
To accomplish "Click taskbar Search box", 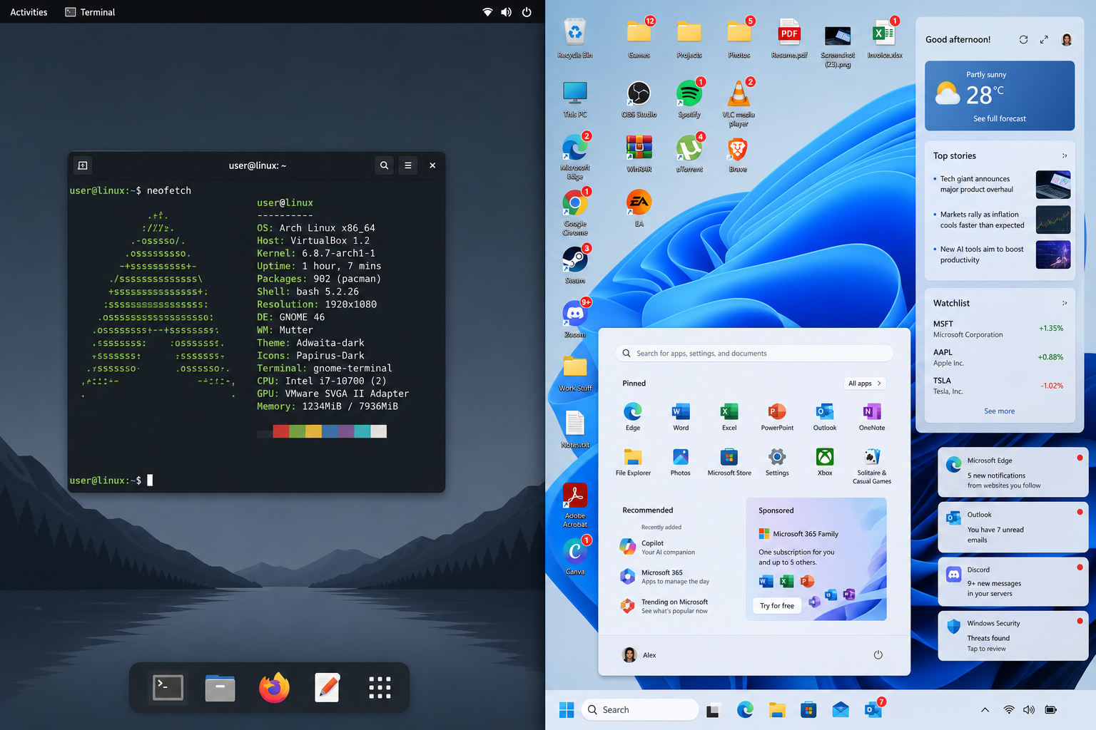I will click(x=640, y=710).
